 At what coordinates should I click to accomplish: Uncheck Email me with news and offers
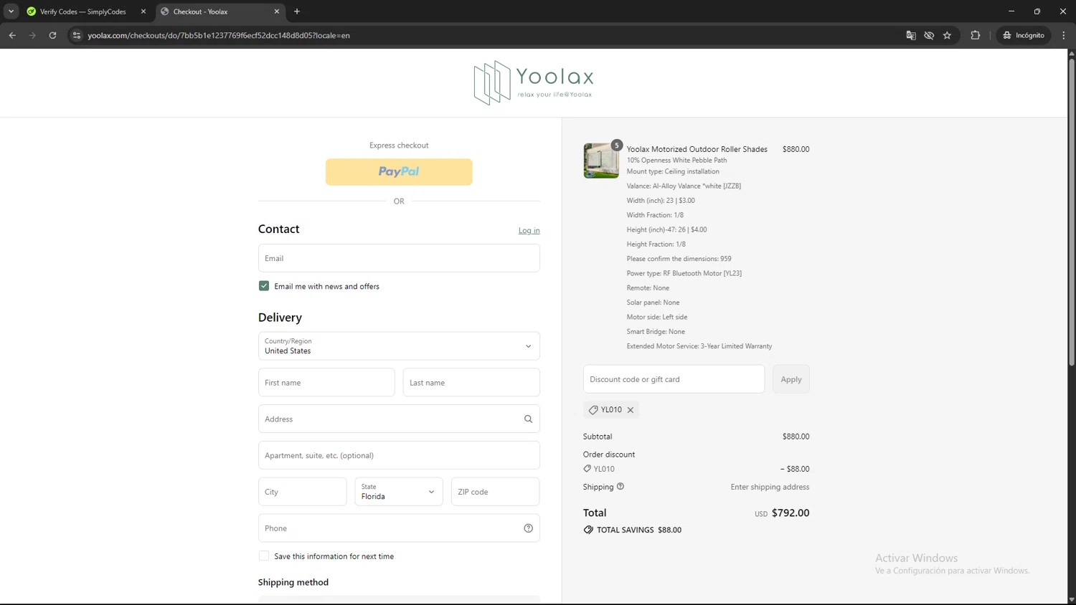pyautogui.click(x=264, y=286)
